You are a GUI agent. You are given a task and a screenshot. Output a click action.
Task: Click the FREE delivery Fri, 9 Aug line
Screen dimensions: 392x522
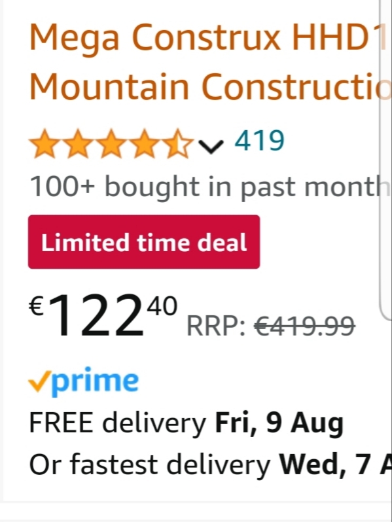[x=186, y=423]
